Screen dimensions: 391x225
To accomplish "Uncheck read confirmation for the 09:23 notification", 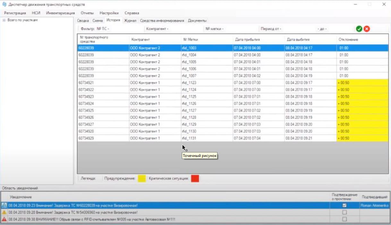I will (x=344, y=205).
